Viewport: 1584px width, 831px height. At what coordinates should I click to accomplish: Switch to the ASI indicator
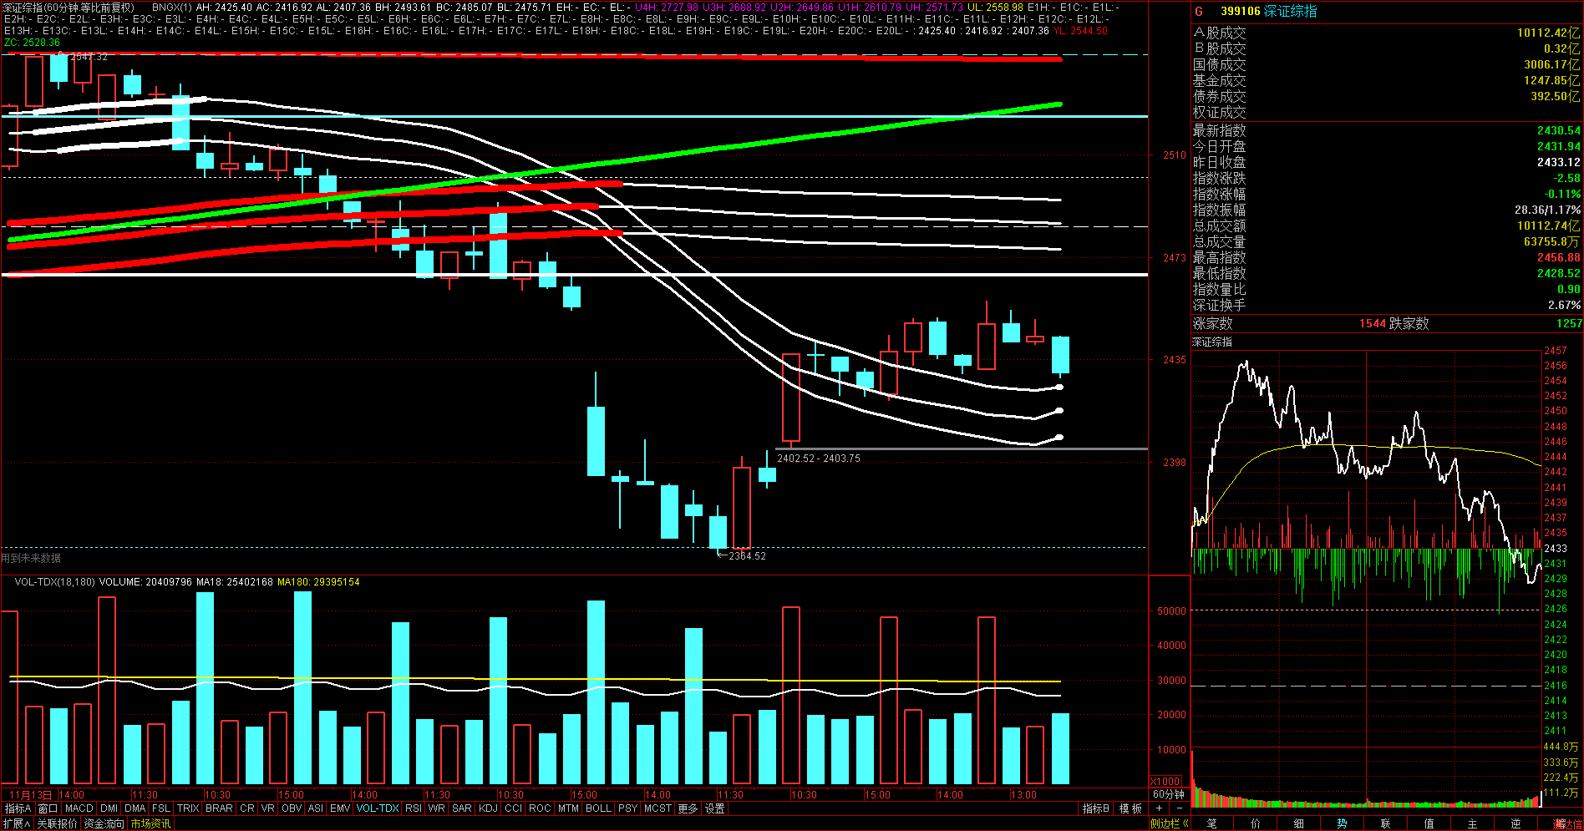[x=315, y=808]
